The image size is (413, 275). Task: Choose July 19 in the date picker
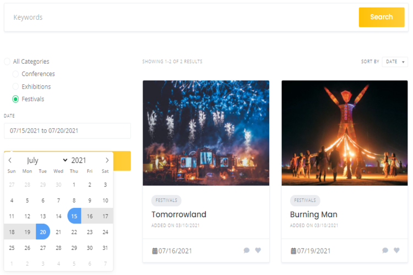(x=28, y=232)
